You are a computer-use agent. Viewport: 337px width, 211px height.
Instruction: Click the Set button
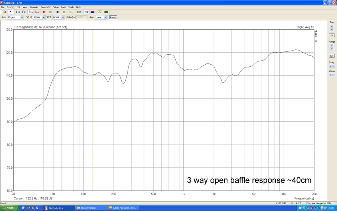coord(332,56)
